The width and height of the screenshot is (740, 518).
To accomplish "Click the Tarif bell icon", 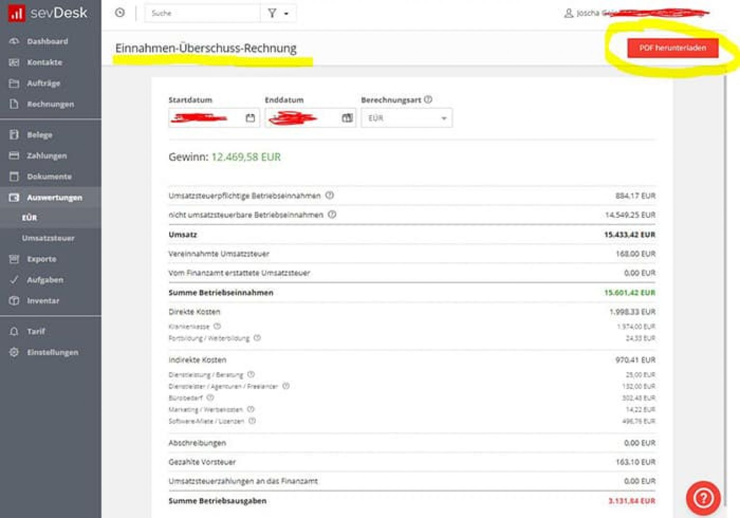I will click(x=14, y=332).
